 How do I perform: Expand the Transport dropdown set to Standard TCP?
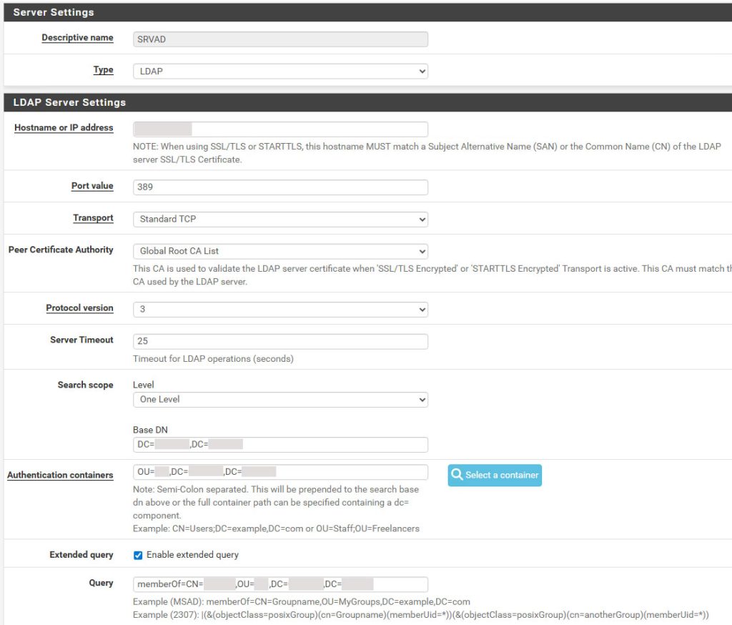coord(280,219)
